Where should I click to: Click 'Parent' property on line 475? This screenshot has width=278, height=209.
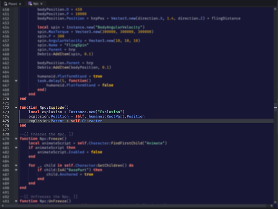pos(57,121)
